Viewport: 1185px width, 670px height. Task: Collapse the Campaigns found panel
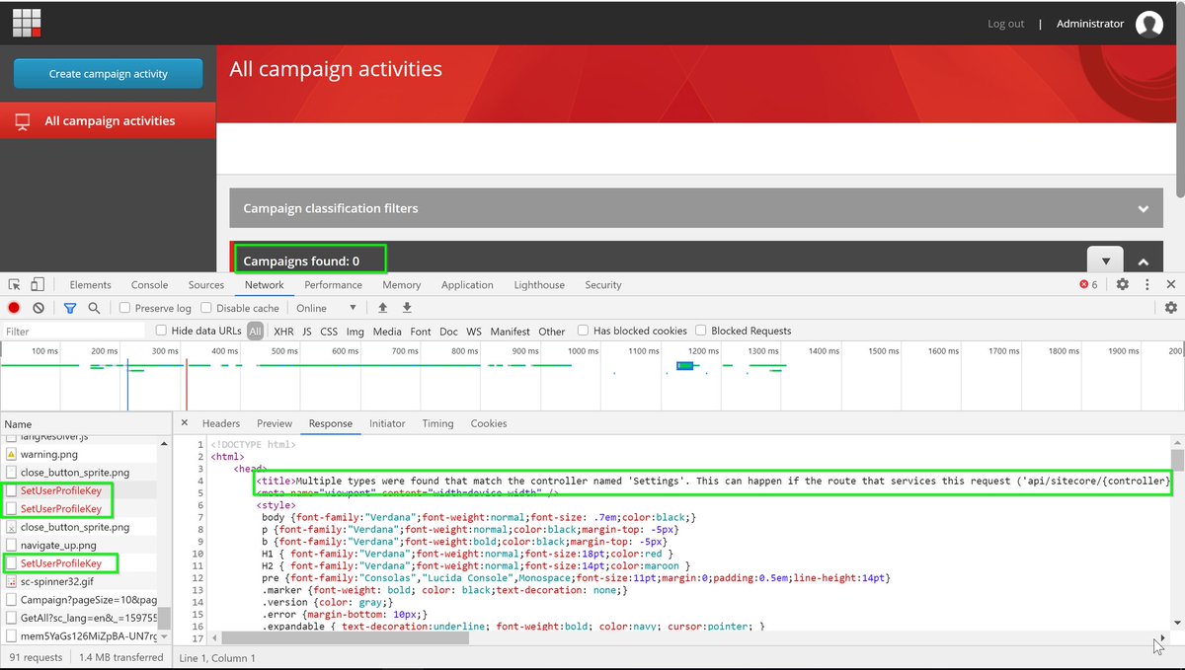(x=1144, y=262)
